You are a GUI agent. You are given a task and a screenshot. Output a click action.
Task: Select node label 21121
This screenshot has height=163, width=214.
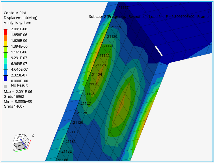(x=108, y=46)
